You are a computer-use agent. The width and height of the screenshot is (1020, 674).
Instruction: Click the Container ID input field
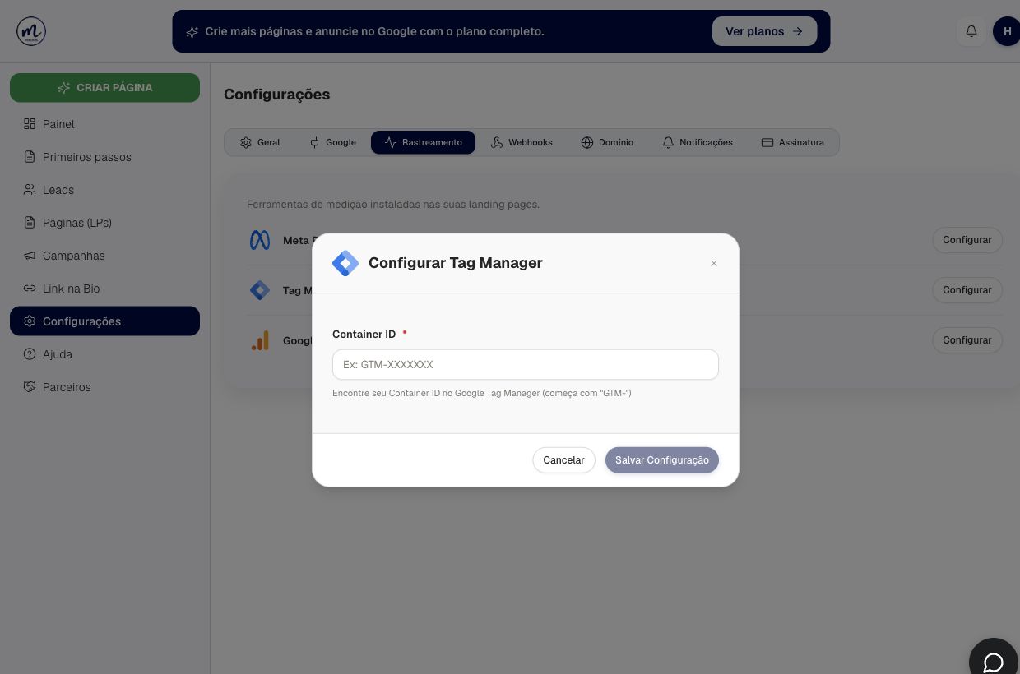pos(526,364)
